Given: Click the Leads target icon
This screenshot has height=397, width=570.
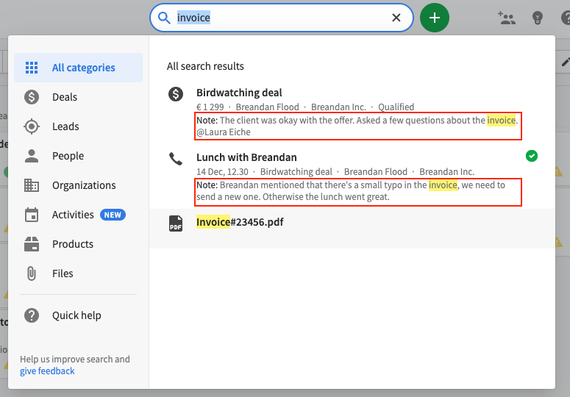Looking at the screenshot, I should [32, 126].
